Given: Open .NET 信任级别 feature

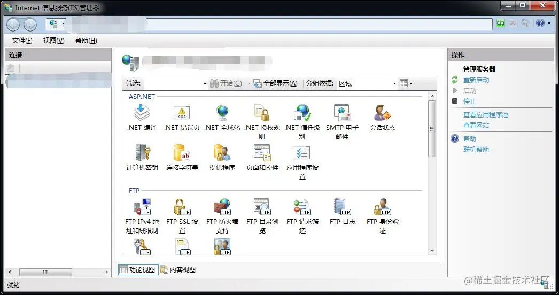Looking at the screenshot, I should coord(302,122).
